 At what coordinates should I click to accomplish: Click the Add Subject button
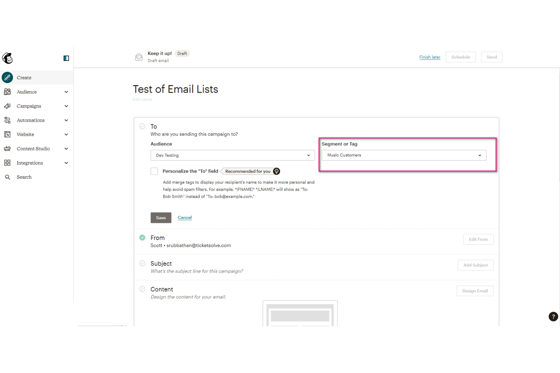coord(476,265)
